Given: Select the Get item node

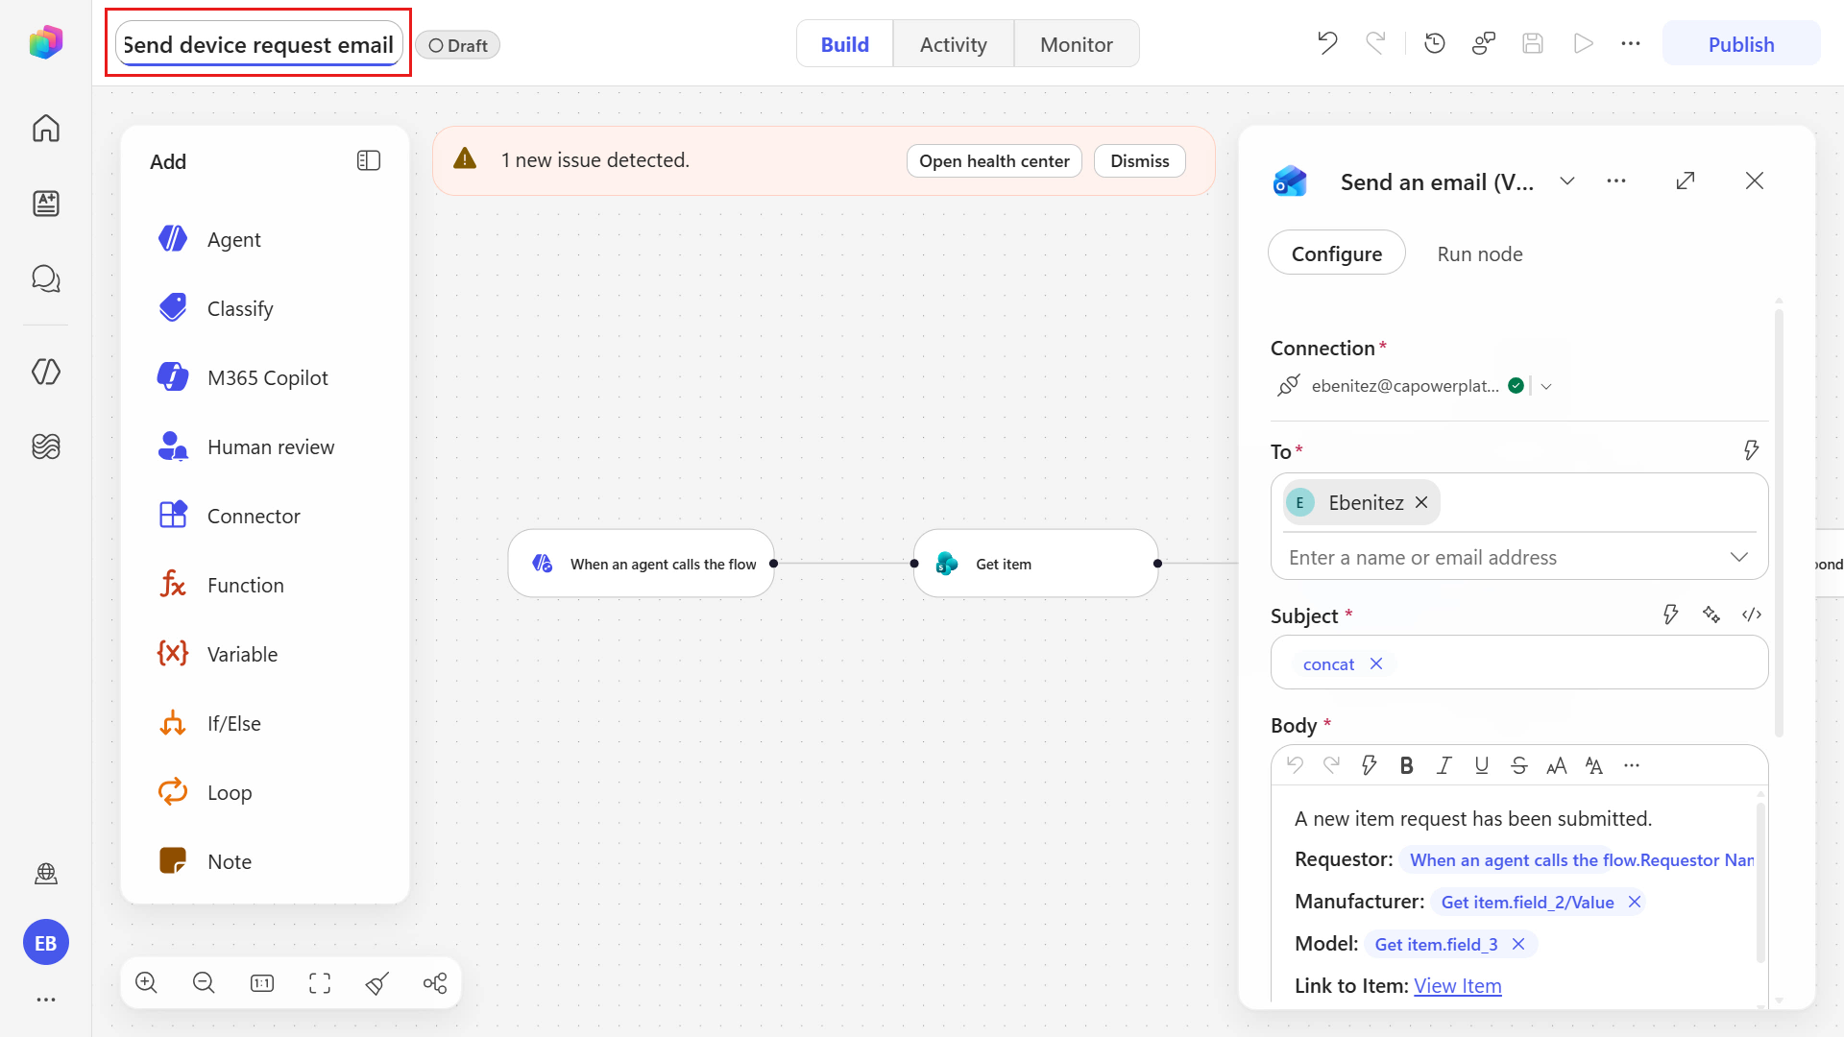Looking at the screenshot, I should point(1035,564).
